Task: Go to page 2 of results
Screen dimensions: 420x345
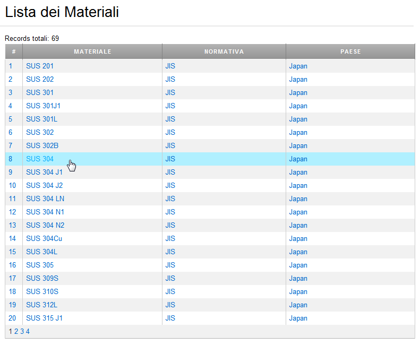Action: [x=16, y=331]
